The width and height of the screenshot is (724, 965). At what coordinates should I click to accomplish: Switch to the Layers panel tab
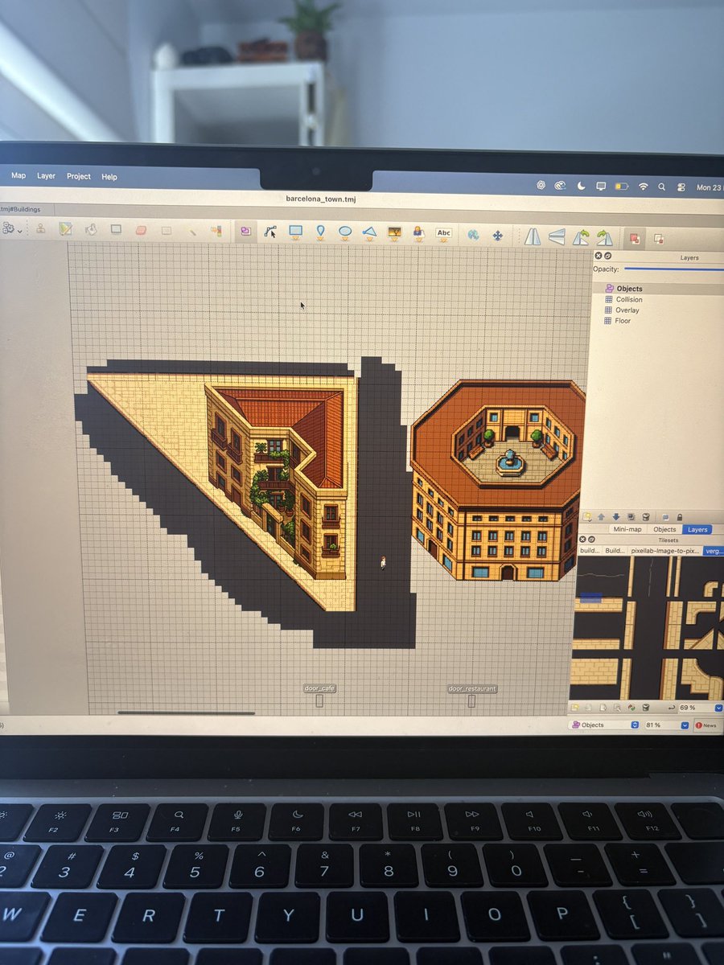[x=697, y=529]
